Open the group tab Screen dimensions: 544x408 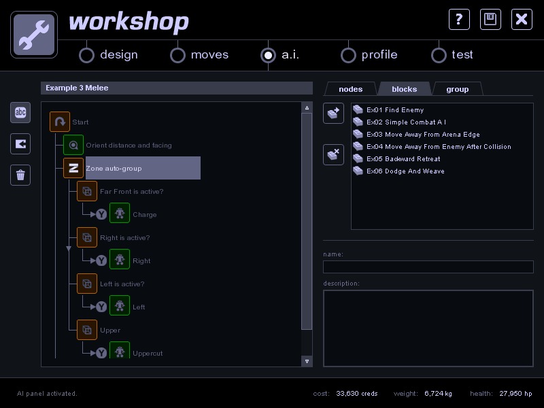click(457, 89)
